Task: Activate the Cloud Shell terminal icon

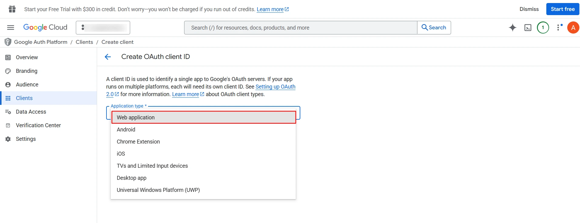Action: (528, 28)
